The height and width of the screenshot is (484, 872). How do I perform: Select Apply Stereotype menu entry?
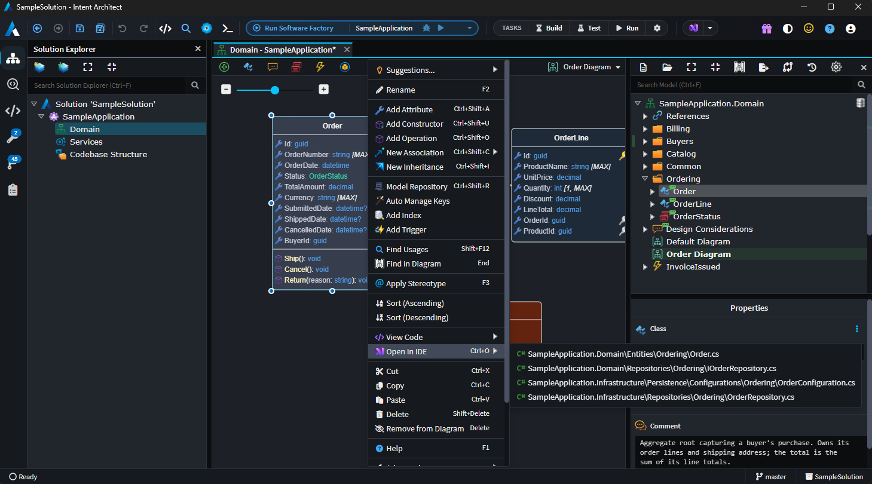436,283
